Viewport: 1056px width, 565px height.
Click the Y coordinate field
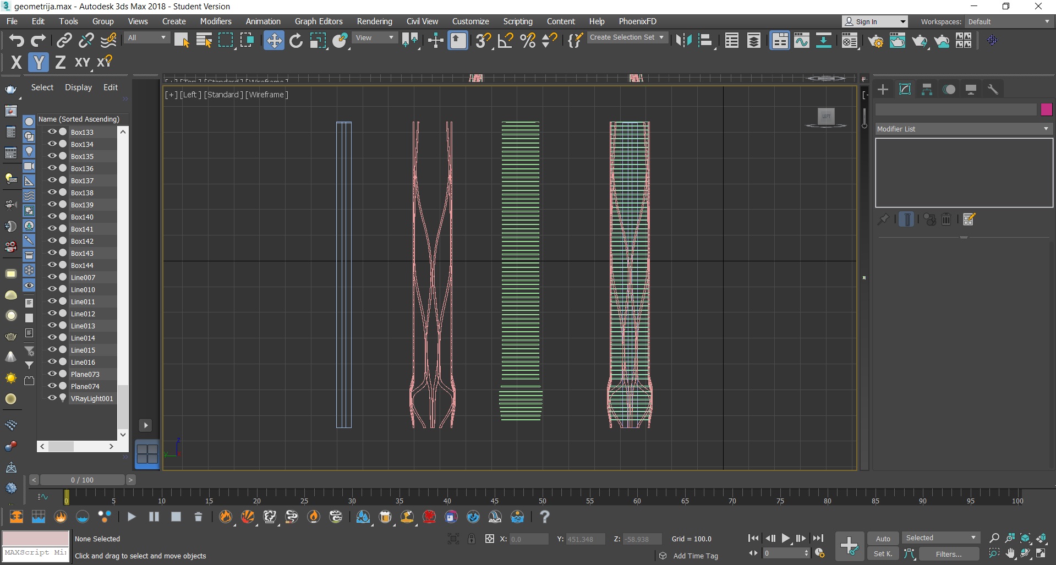tap(585, 539)
